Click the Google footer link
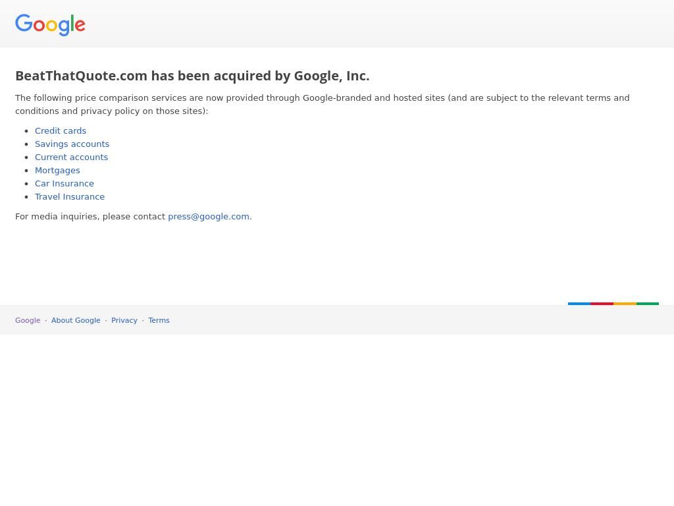 (x=28, y=321)
